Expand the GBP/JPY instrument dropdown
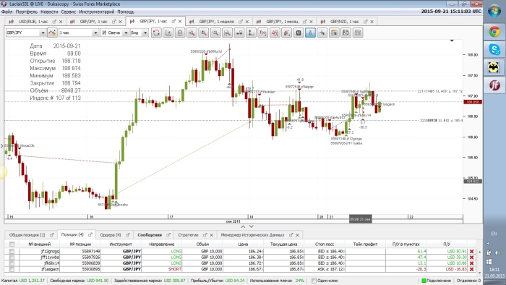 [x=42, y=33]
